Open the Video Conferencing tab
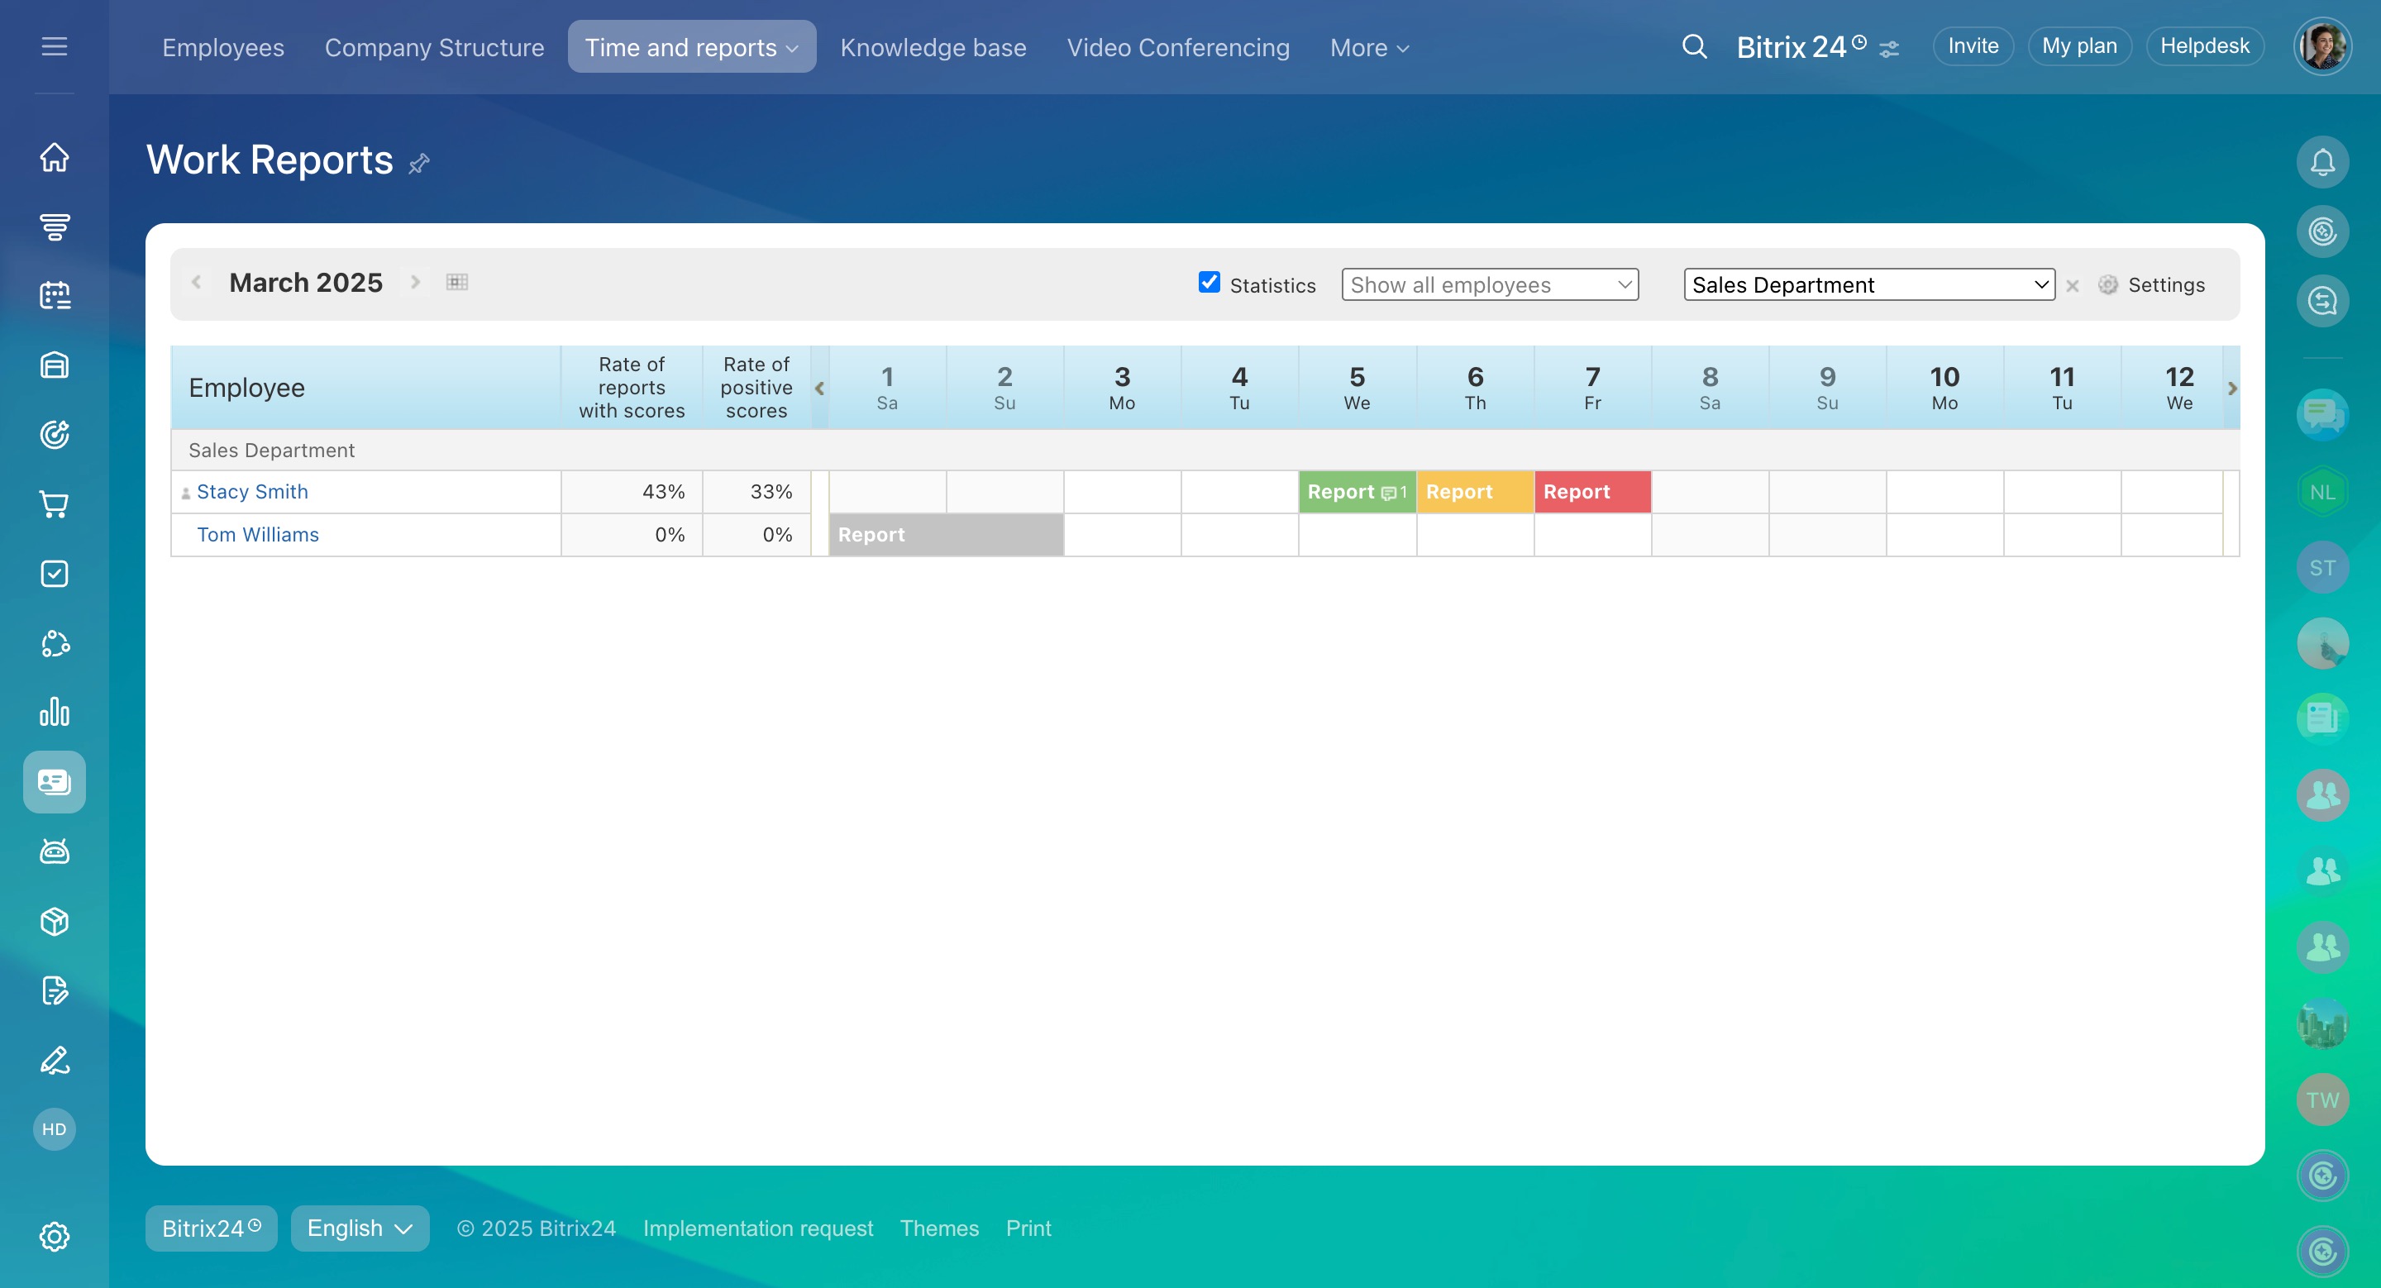This screenshot has height=1288, width=2381. tap(1177, 47)
